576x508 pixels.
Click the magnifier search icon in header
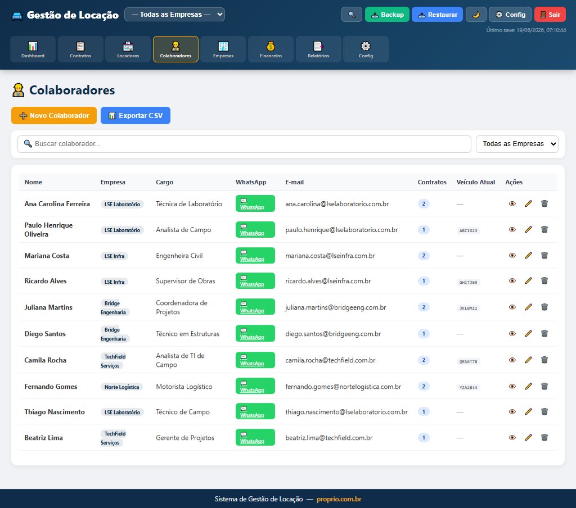tap(352, 15)
